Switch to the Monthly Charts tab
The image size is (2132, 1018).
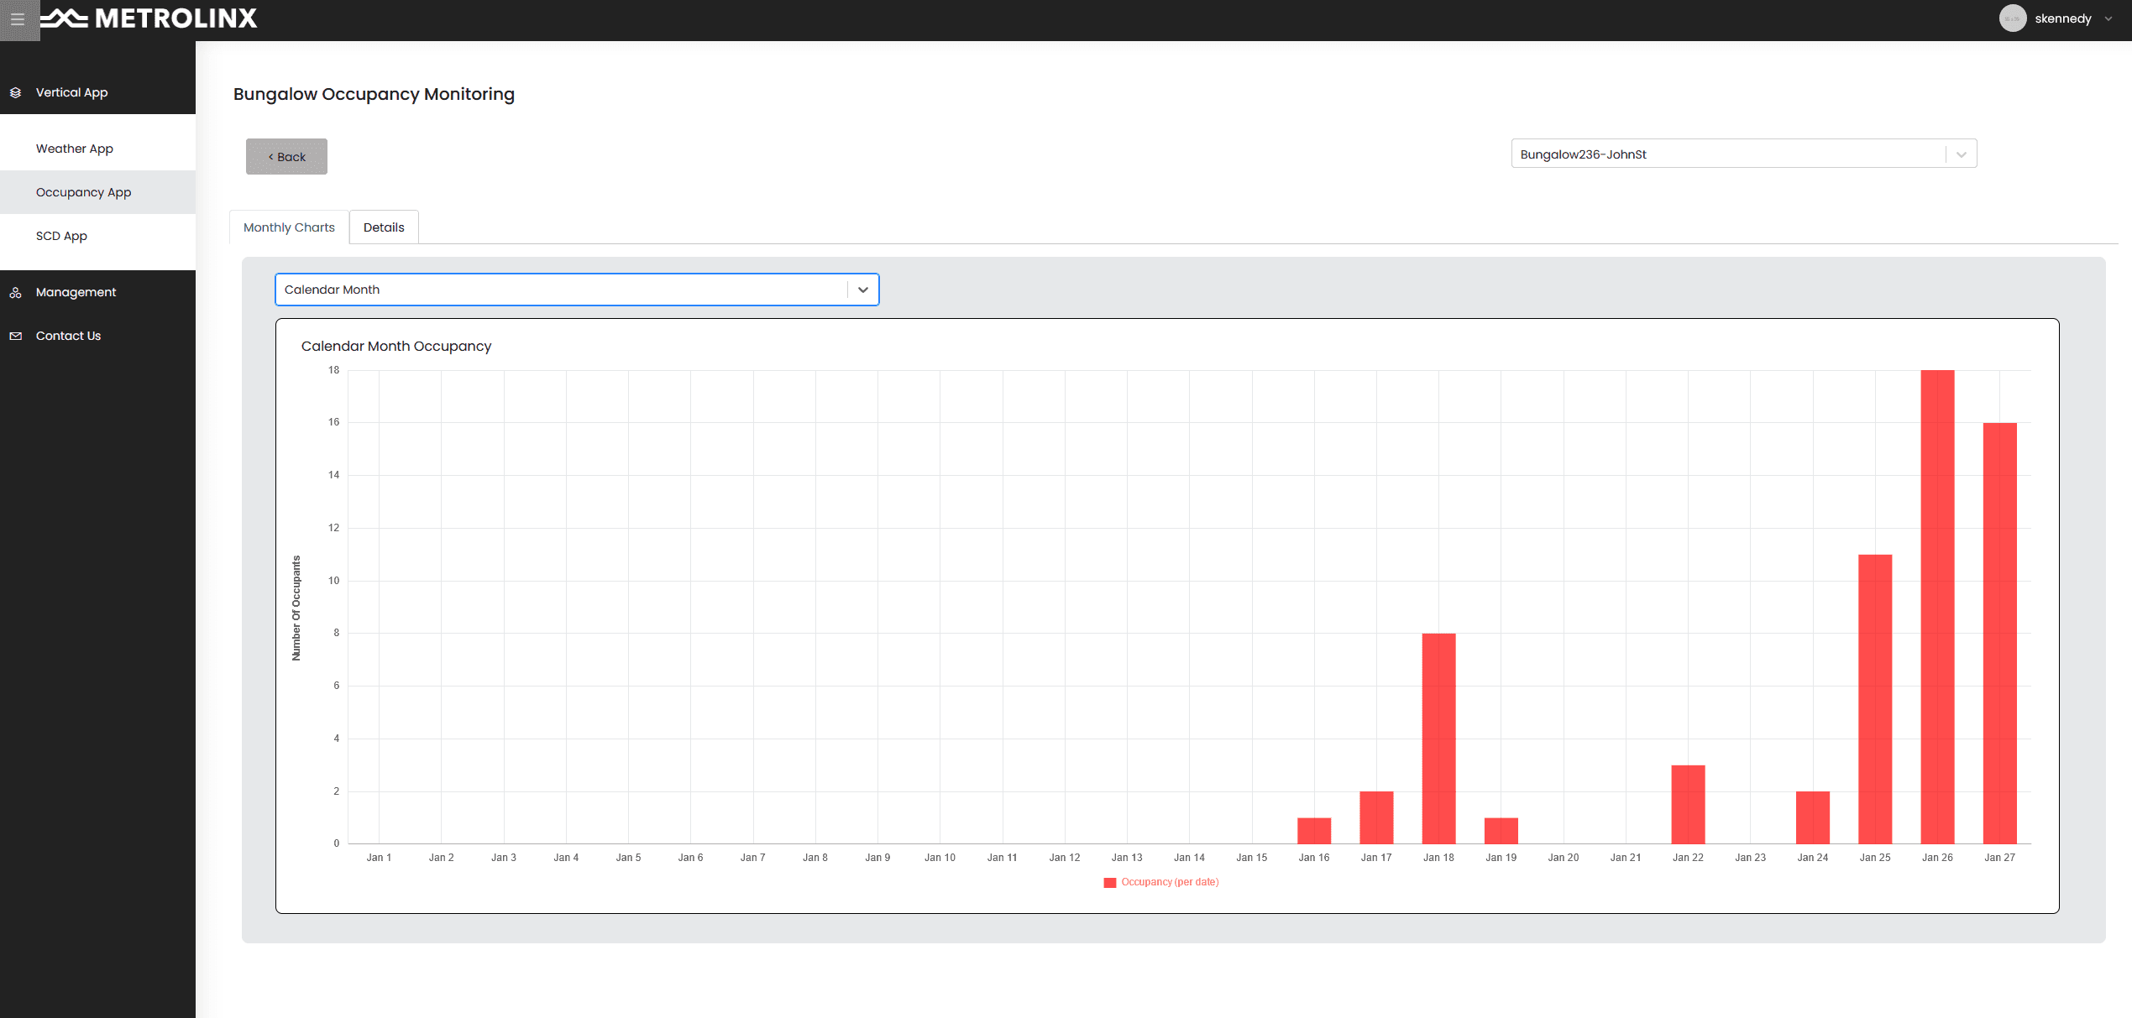pos(289,227)
